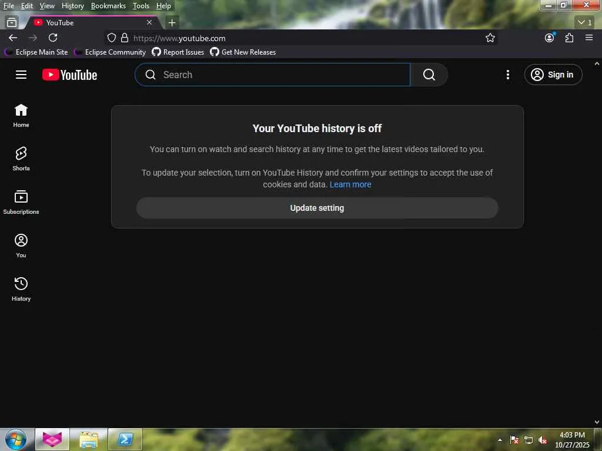Click the pink browser taskbar icon
This screenshot has height=451, width=602.
[x=52, y=439]
